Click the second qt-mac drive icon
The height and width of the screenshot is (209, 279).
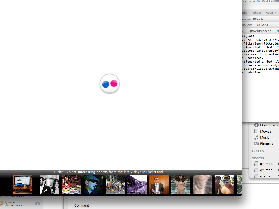(256, 170)
